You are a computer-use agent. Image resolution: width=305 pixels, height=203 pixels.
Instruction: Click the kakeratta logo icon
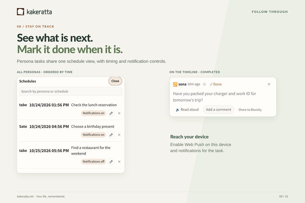20,12
